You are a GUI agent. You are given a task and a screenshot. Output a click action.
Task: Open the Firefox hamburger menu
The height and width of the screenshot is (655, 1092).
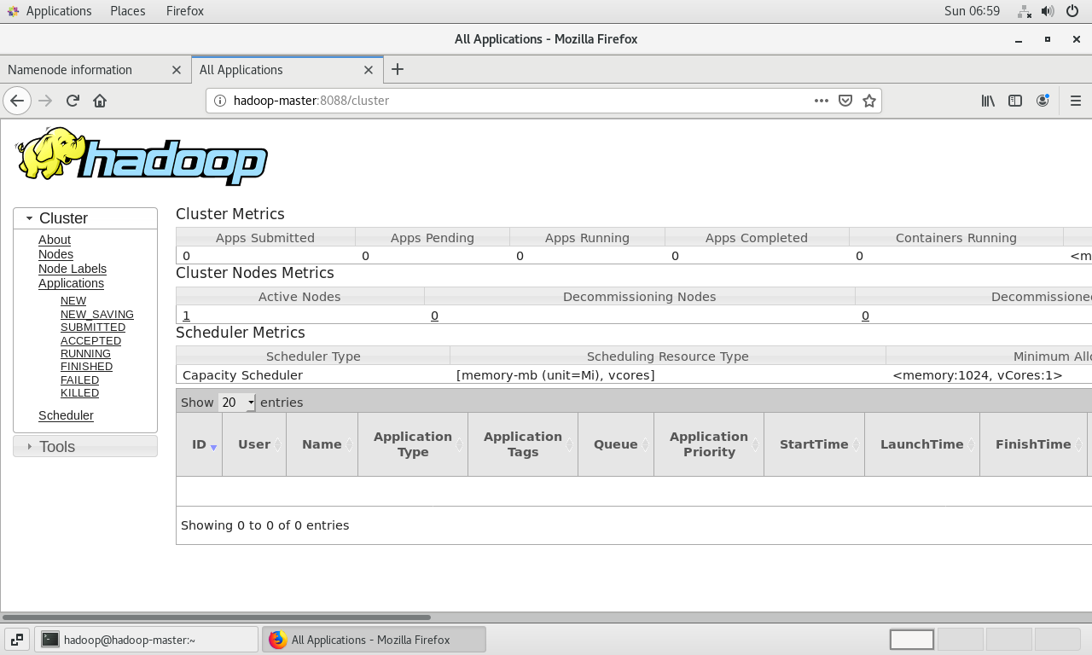point(1076,101)
